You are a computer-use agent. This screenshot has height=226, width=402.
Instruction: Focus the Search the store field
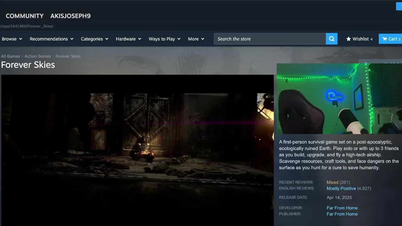(x=270, y=39)
